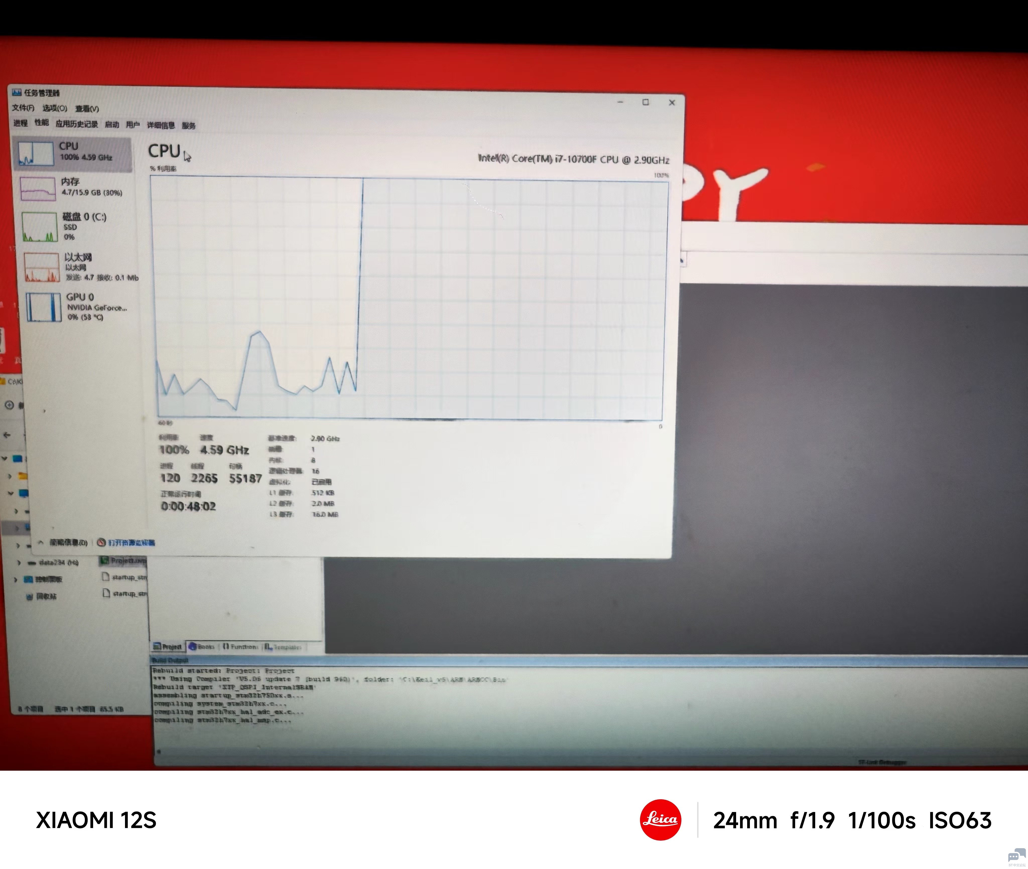Click the "compiling system_stm32h7xx.c..." line
The height and width of the screenshot is (869, 1028).
(x=221, y=704)
